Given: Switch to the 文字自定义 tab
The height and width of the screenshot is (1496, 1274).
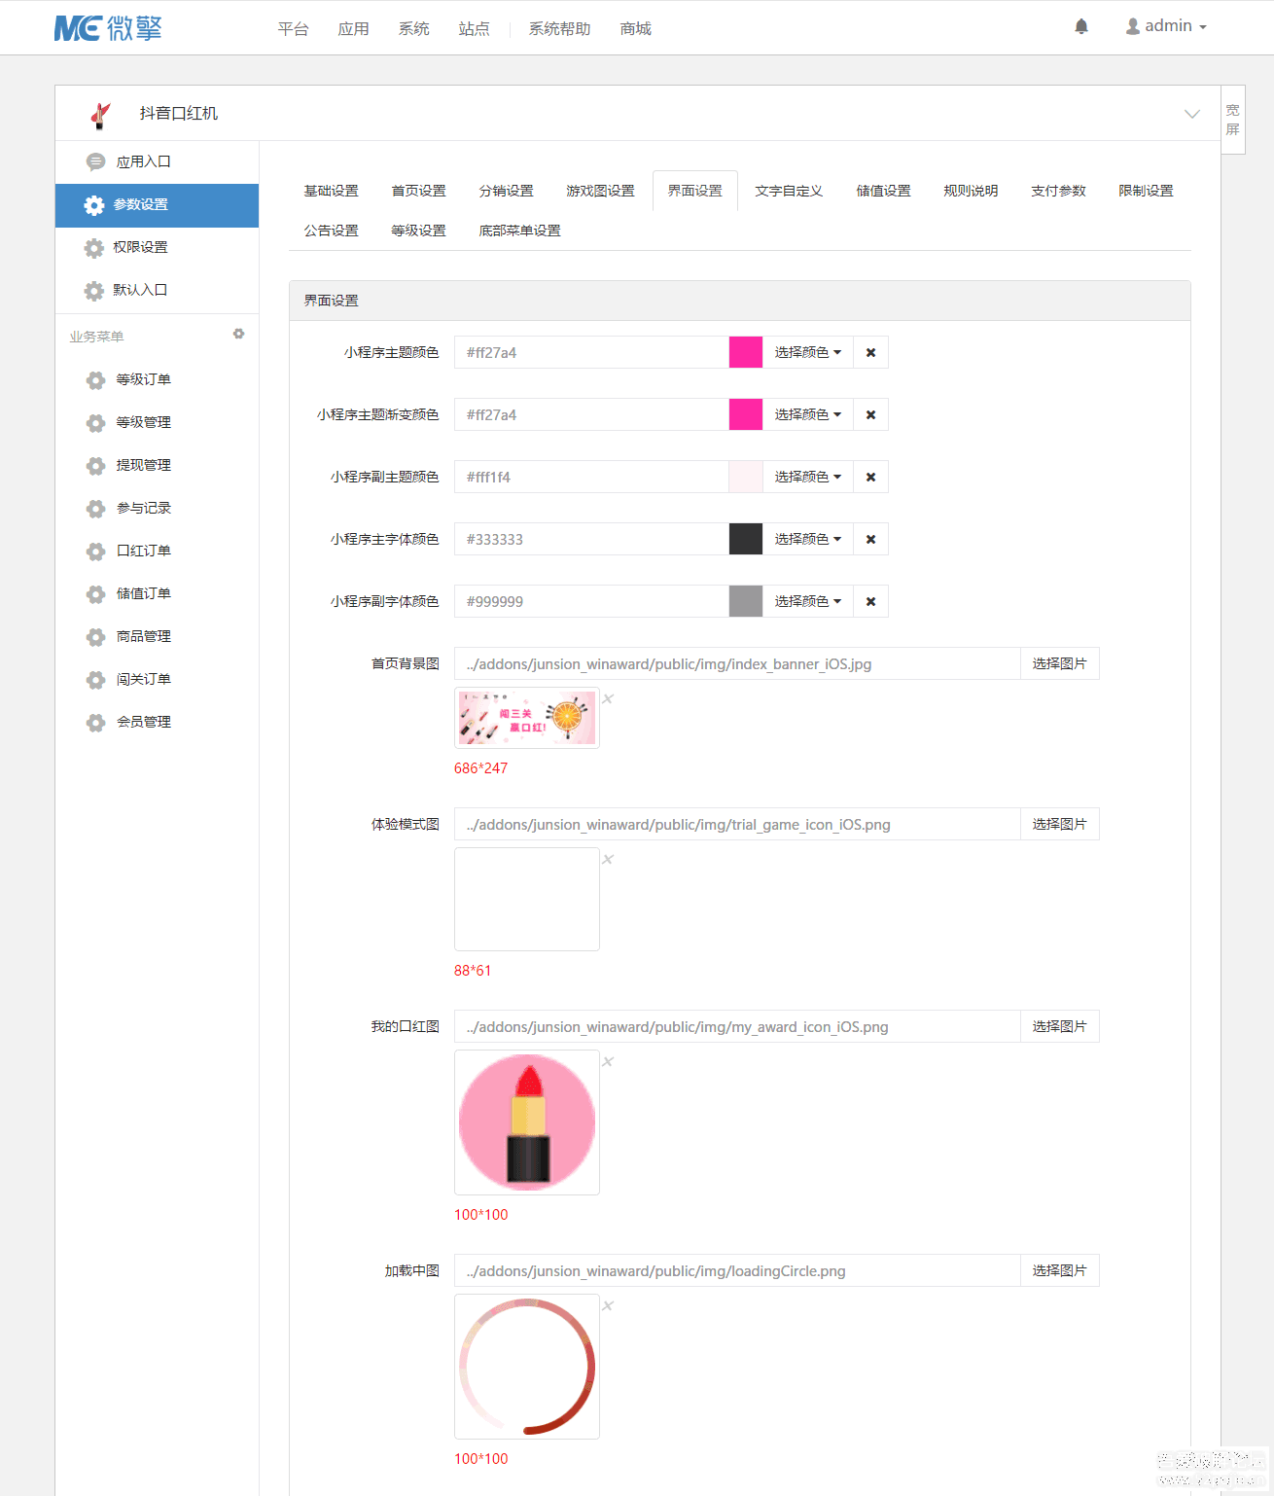Looking at the screenshot, I should tap(789, 191).
